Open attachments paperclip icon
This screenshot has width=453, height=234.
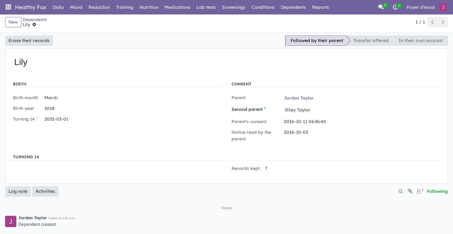(410, 191)
